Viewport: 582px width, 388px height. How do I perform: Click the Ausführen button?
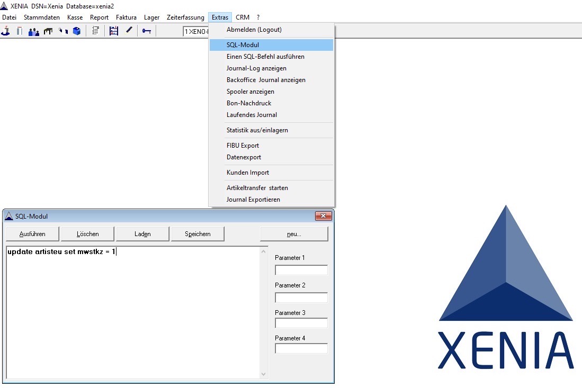32,234
